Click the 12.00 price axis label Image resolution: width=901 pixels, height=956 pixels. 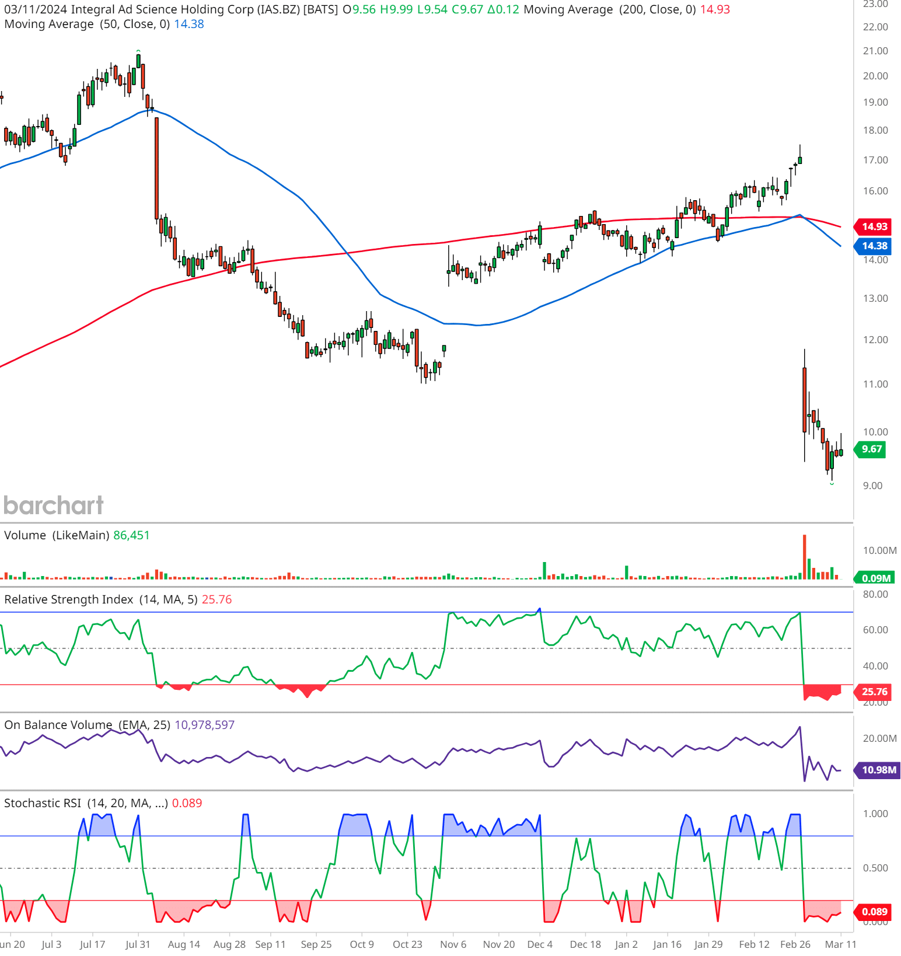tap(875, 340)
